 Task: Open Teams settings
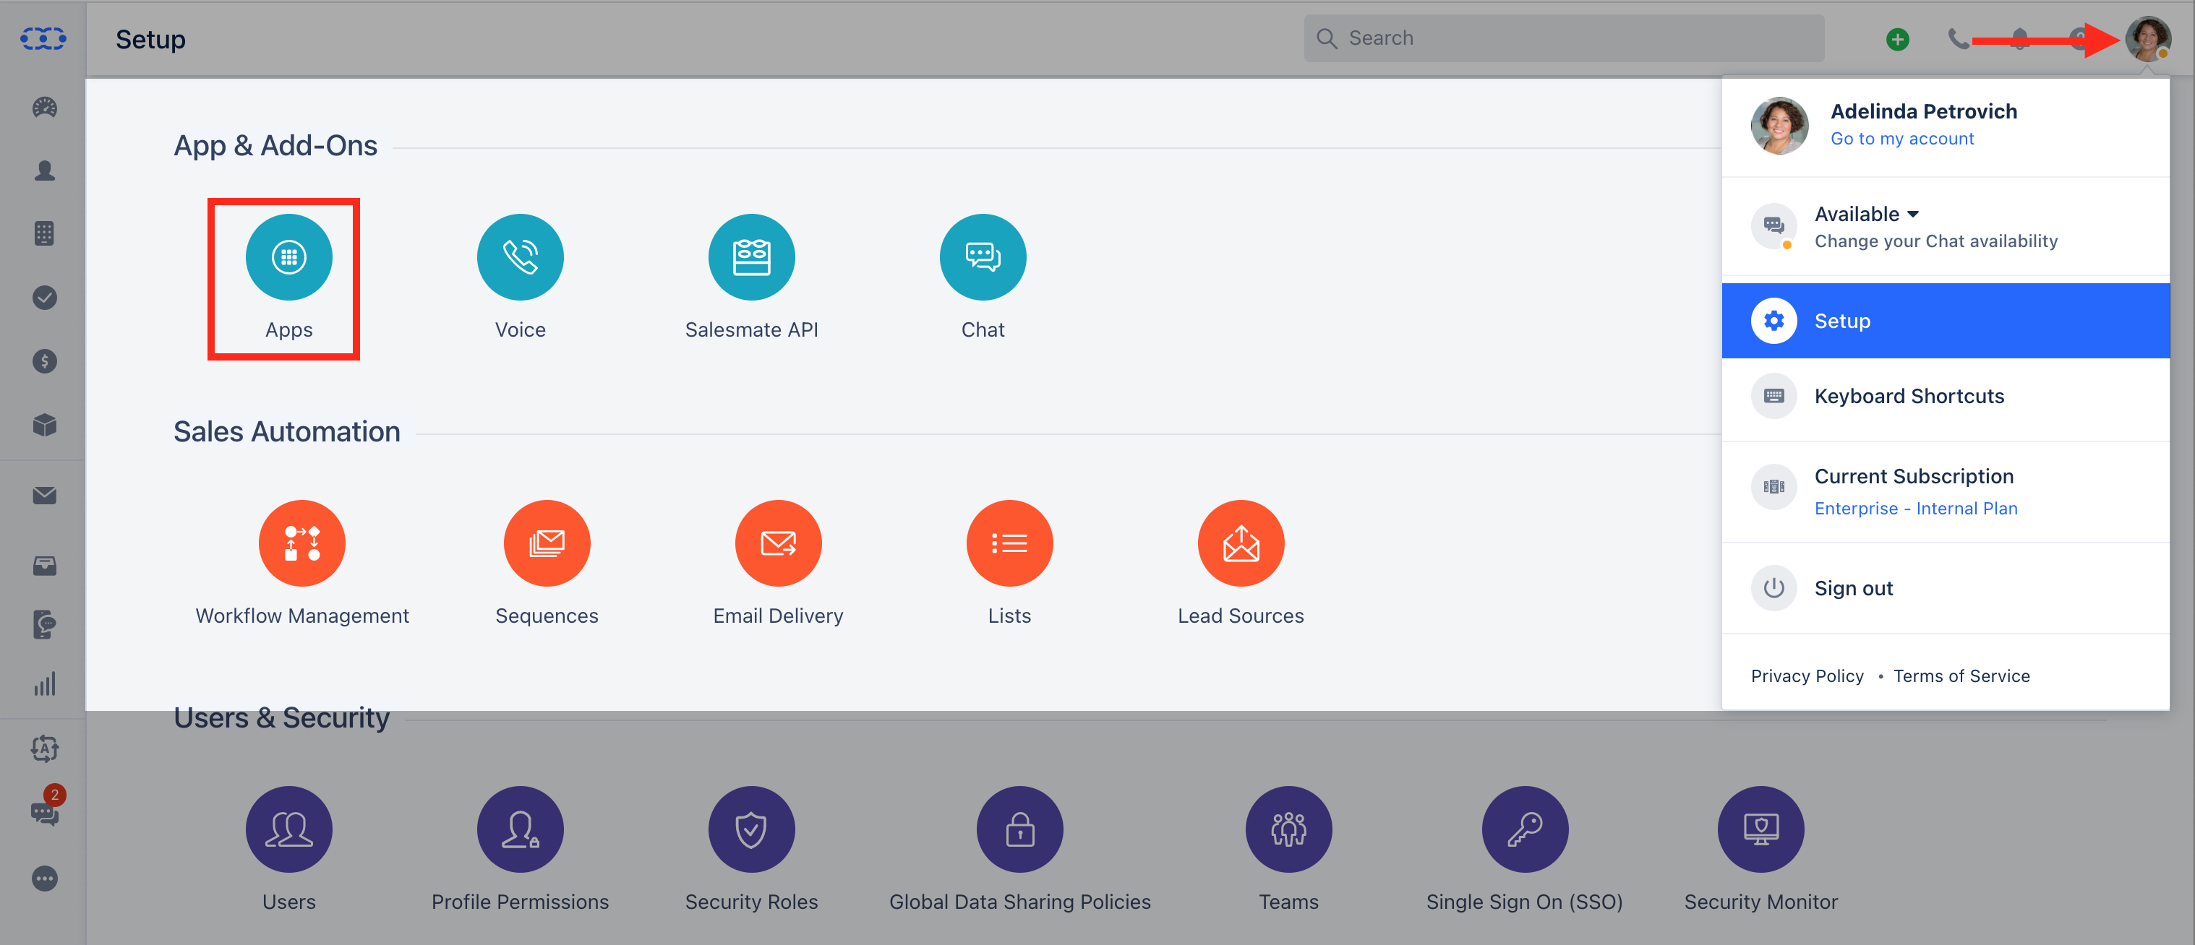tap(1288, 829)
